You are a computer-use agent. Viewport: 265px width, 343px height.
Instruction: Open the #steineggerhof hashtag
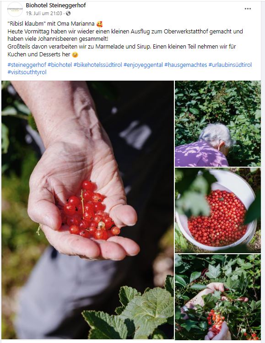point(27,65)
